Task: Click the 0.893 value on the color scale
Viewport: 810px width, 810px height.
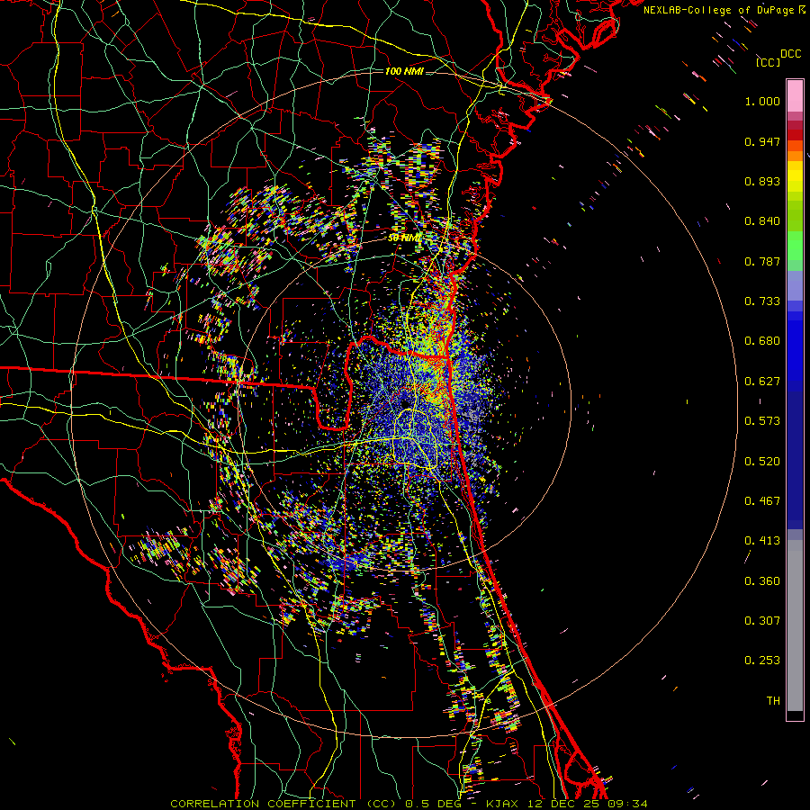Action: (x=762, y=181)
